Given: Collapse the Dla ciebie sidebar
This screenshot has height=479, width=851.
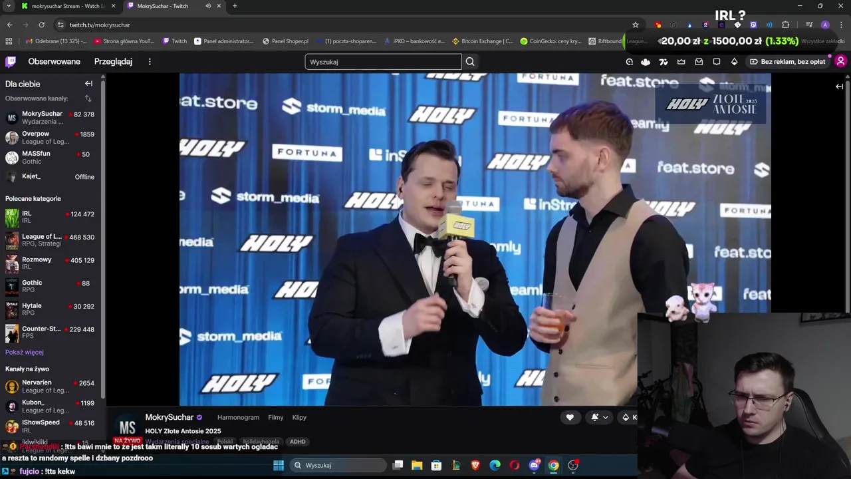Looking at the screenshot, I should coord(88,84).
